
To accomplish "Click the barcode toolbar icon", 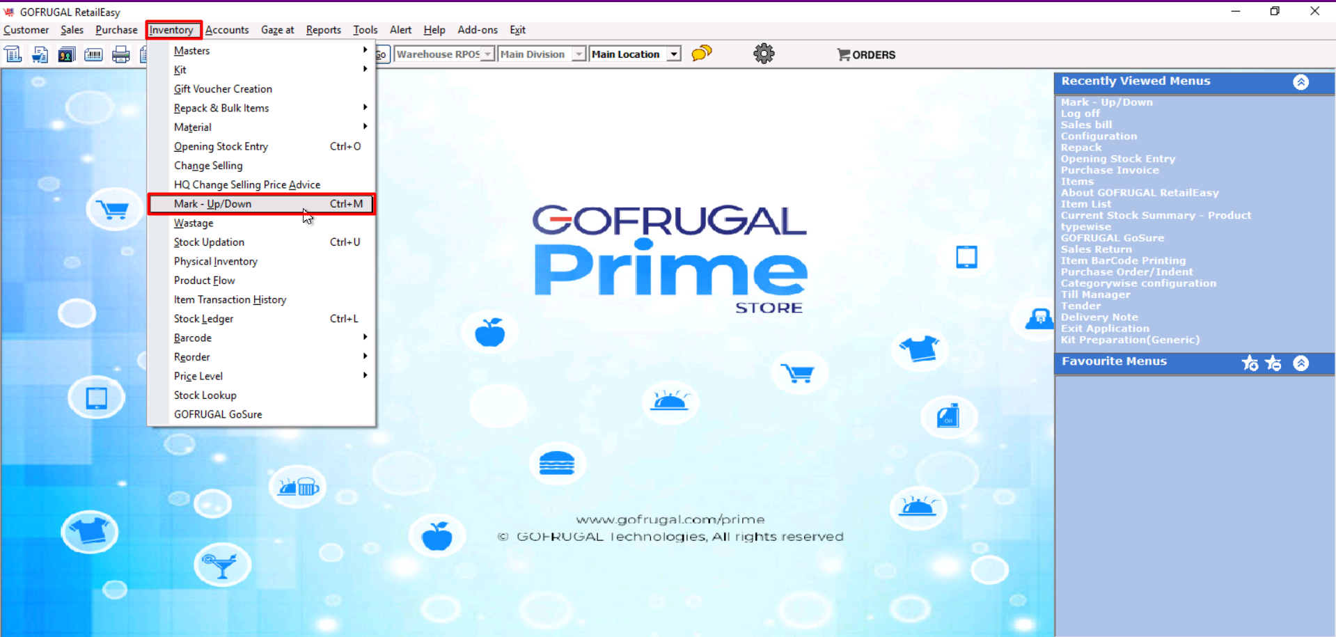I will coord(93,54).
